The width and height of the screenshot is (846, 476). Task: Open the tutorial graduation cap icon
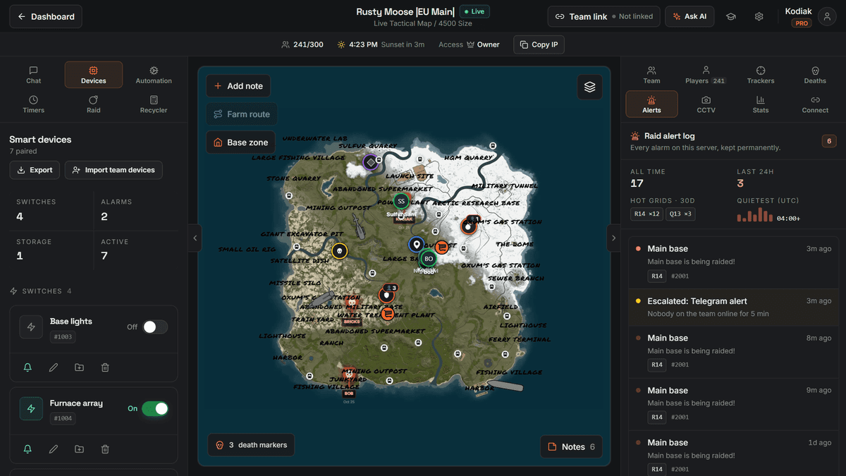pos(731,16)
